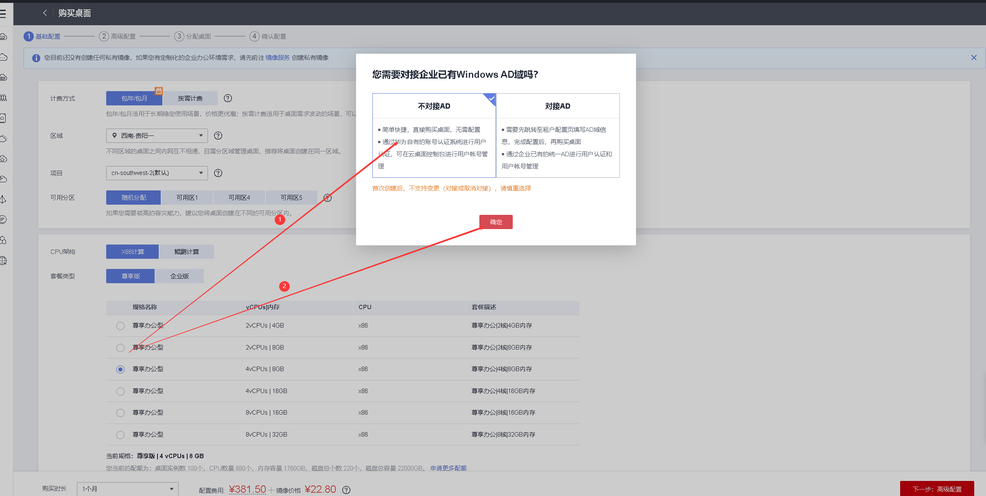Click the back arrow beside 购买桌面

(45, 13)
